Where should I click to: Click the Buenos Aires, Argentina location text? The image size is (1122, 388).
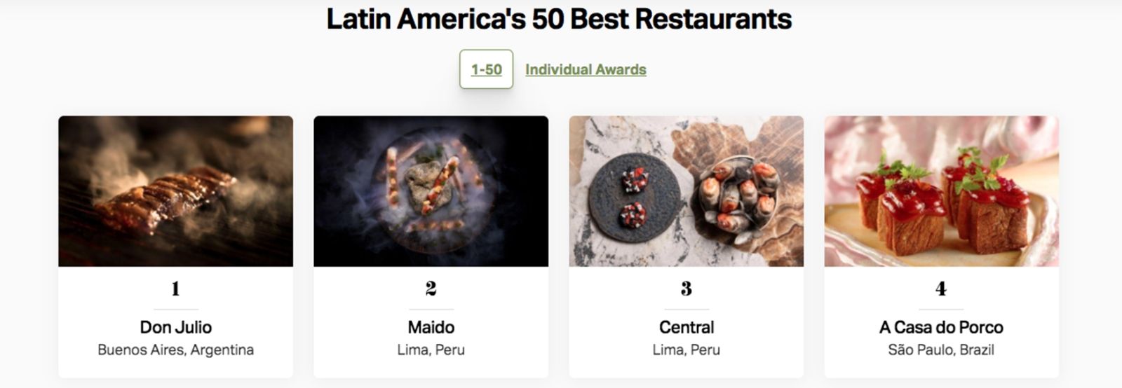tap(175, 349)
